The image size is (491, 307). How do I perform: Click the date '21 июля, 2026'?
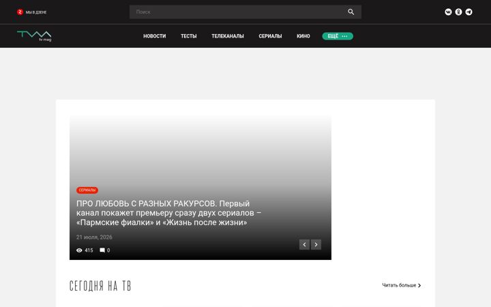(94, 237)
